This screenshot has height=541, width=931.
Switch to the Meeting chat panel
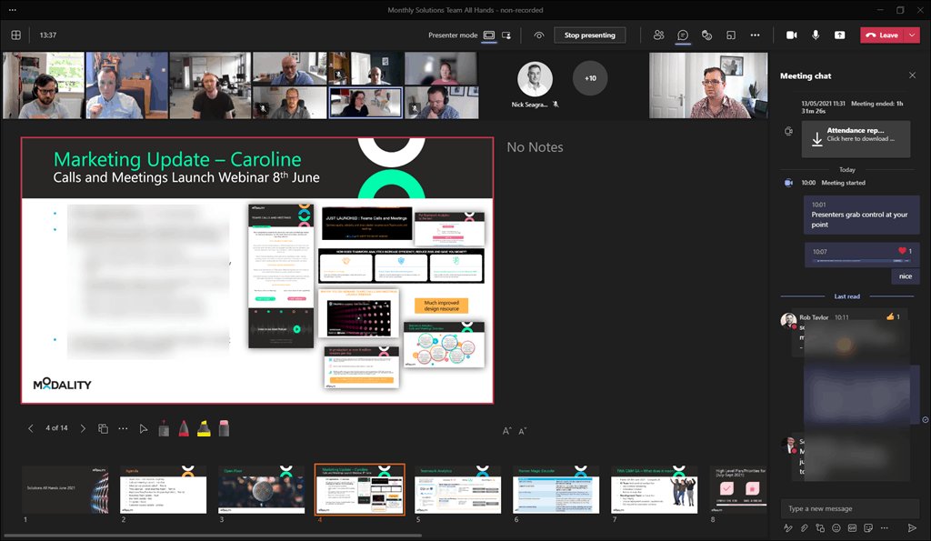[683, 35]
